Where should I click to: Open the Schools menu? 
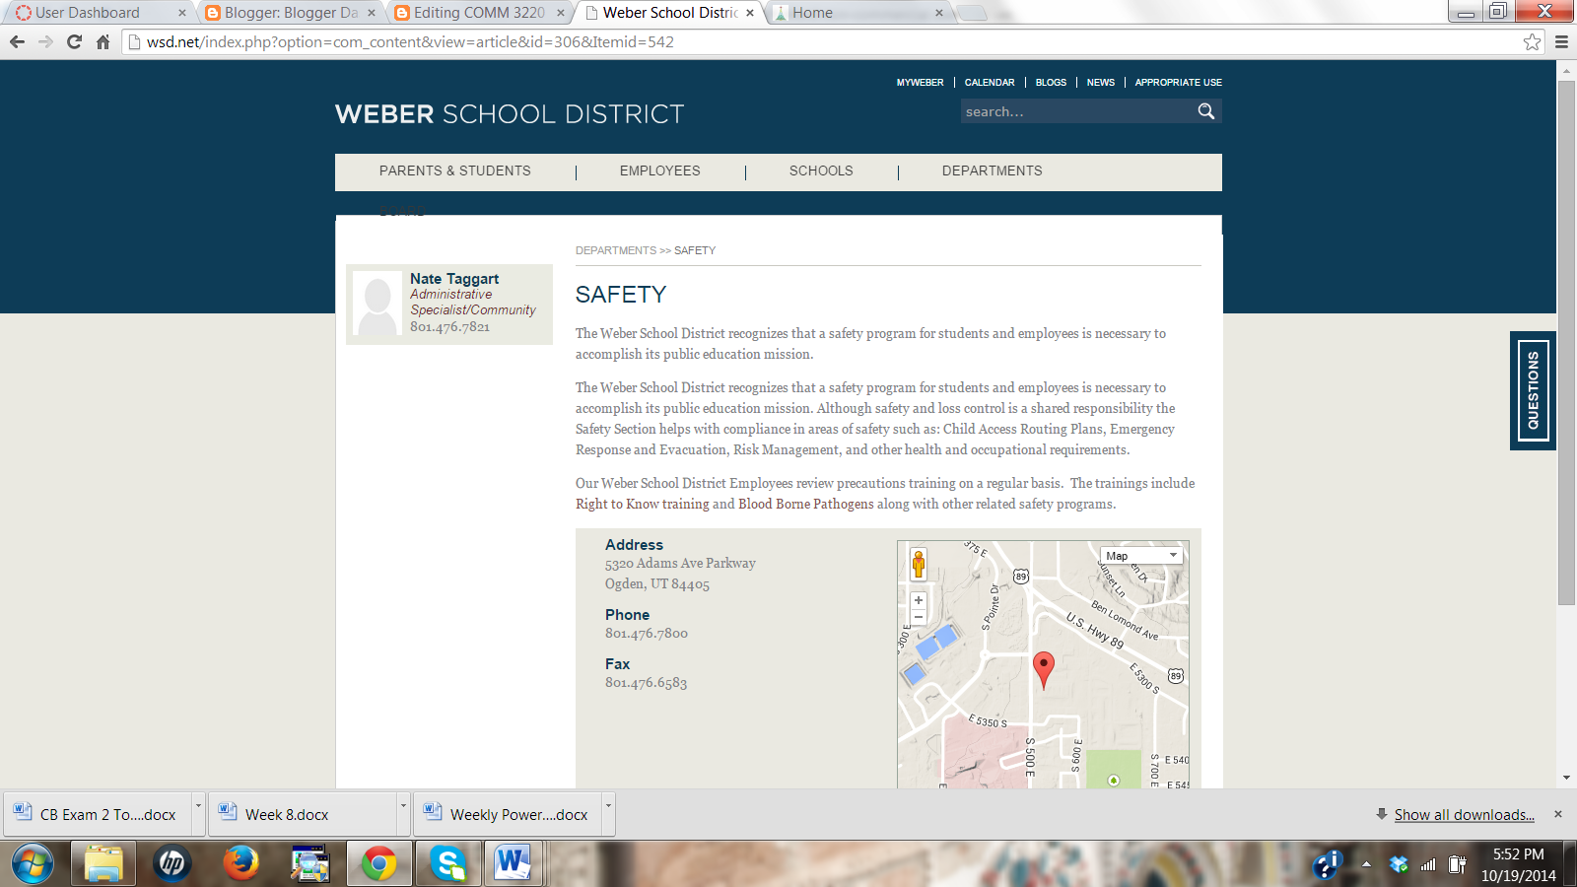(821, 171)
